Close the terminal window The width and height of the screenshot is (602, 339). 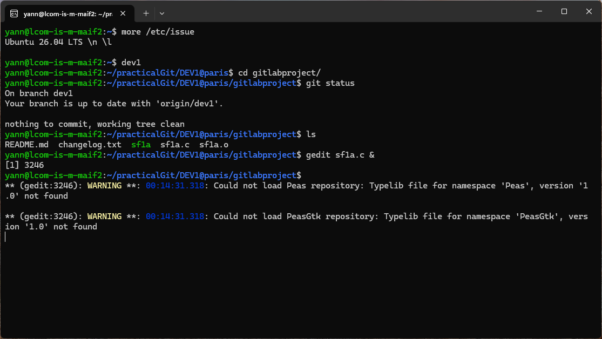click(x=589, y=11)
